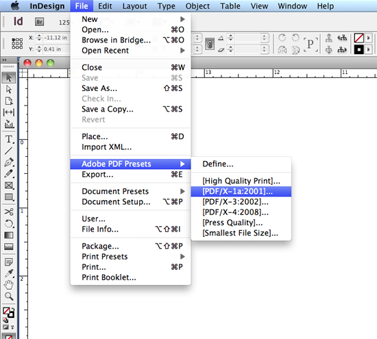Click the reference point locator grid
The width and height of the screenshot is (377, 339).
coord(17,43)
